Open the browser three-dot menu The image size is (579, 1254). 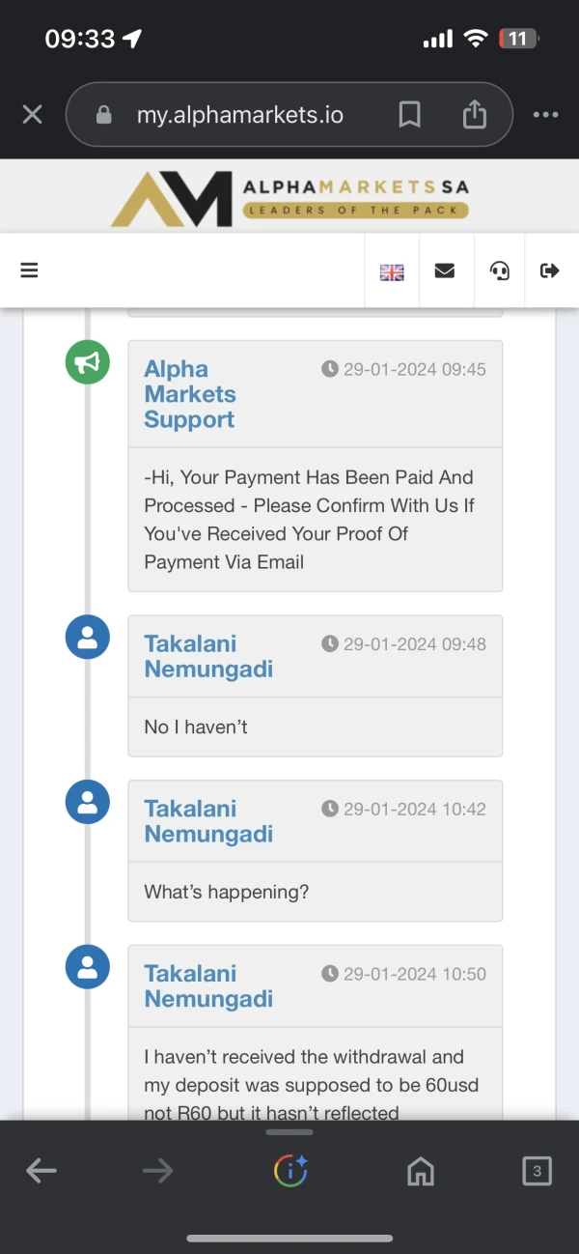tap(546, 115)
